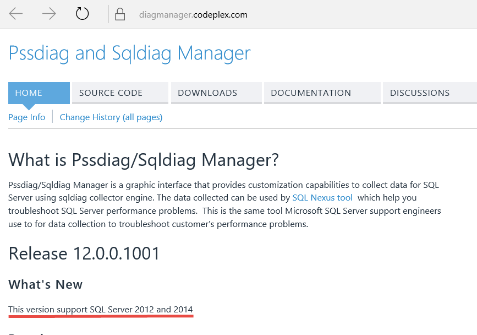Click the padlock security icon
This screenshot has height=335, width=477.
pos(119,15)
